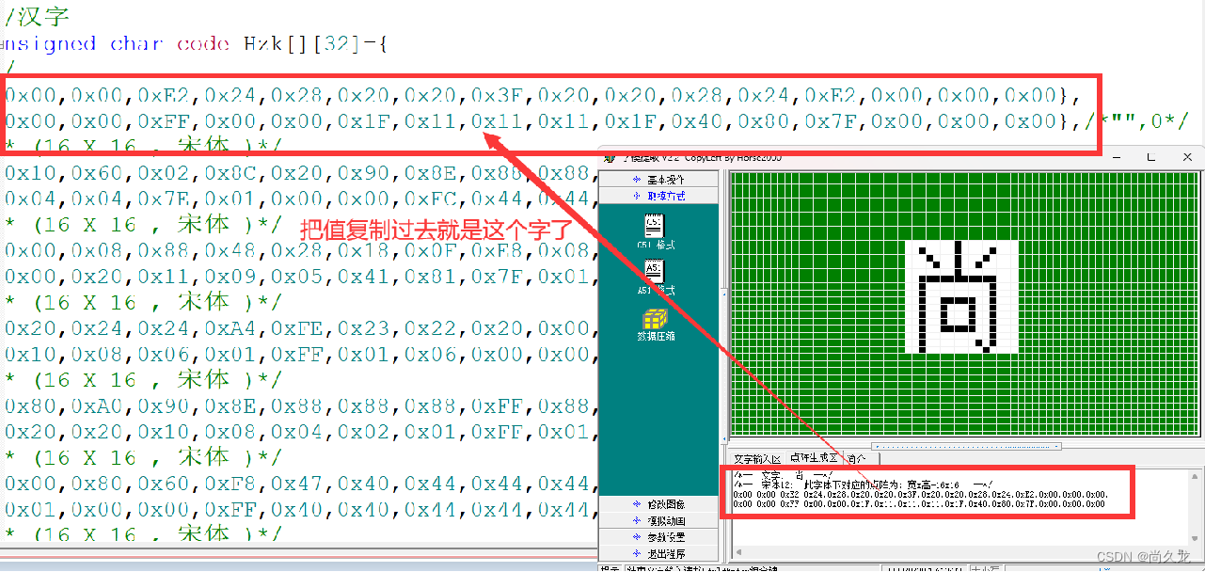Click the code line starting 0x00,0x80,0x60
The width and height of the screenshot is (1205, 572).
pos(301,484)
